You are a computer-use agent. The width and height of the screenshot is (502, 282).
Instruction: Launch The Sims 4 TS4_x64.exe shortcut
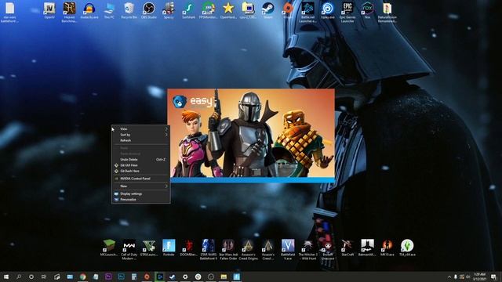(407, 248)
